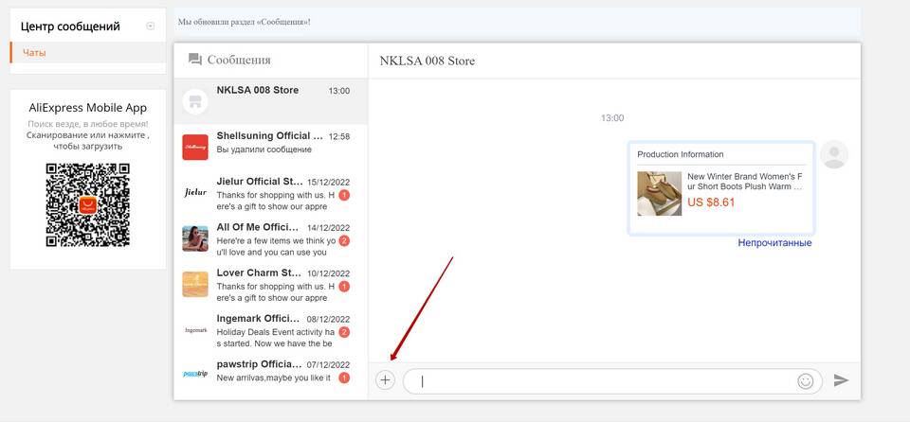Viewport: 910px width, 422px height.
Task: Click the Shellsuning red store logo
Action: pos(195,148)
